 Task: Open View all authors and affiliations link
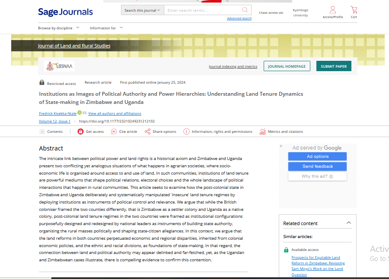tap(115, 113)
